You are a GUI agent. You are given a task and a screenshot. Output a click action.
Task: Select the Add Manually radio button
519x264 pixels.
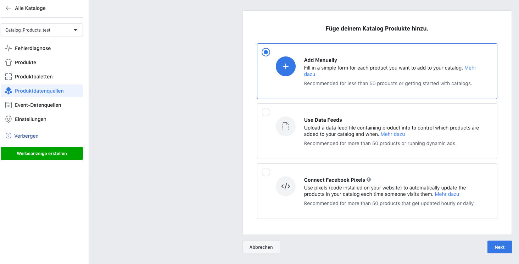pos(266,52)
